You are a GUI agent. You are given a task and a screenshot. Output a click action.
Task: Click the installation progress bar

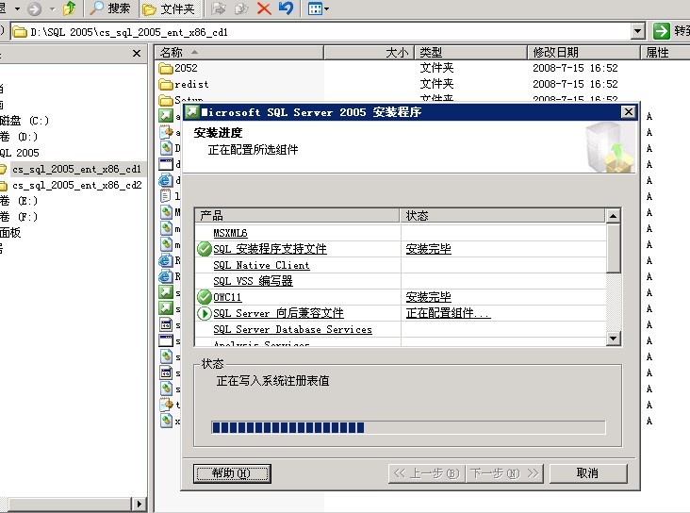tap(408, 427)
